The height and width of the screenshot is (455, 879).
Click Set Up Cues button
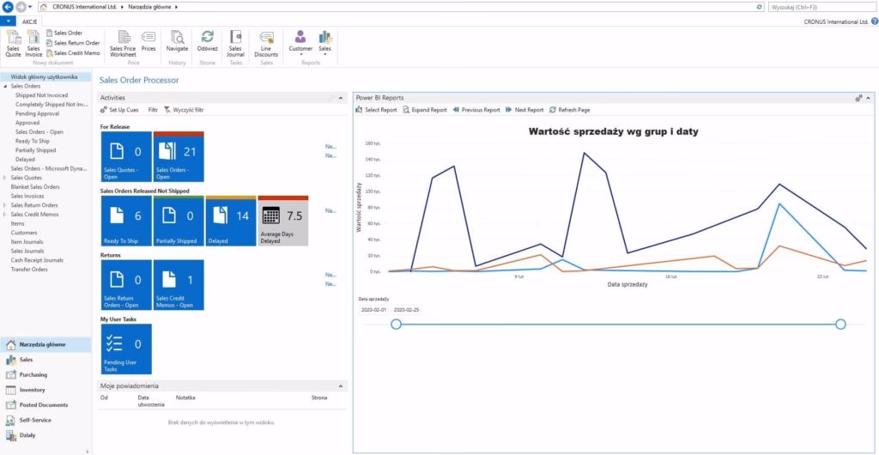(x=122, y=110)
